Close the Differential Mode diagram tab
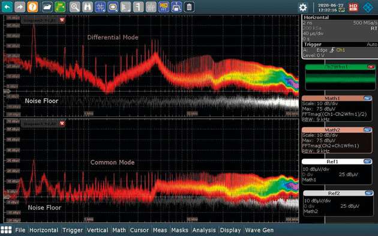This screenshot has width=378, height=236. [62, 20]
